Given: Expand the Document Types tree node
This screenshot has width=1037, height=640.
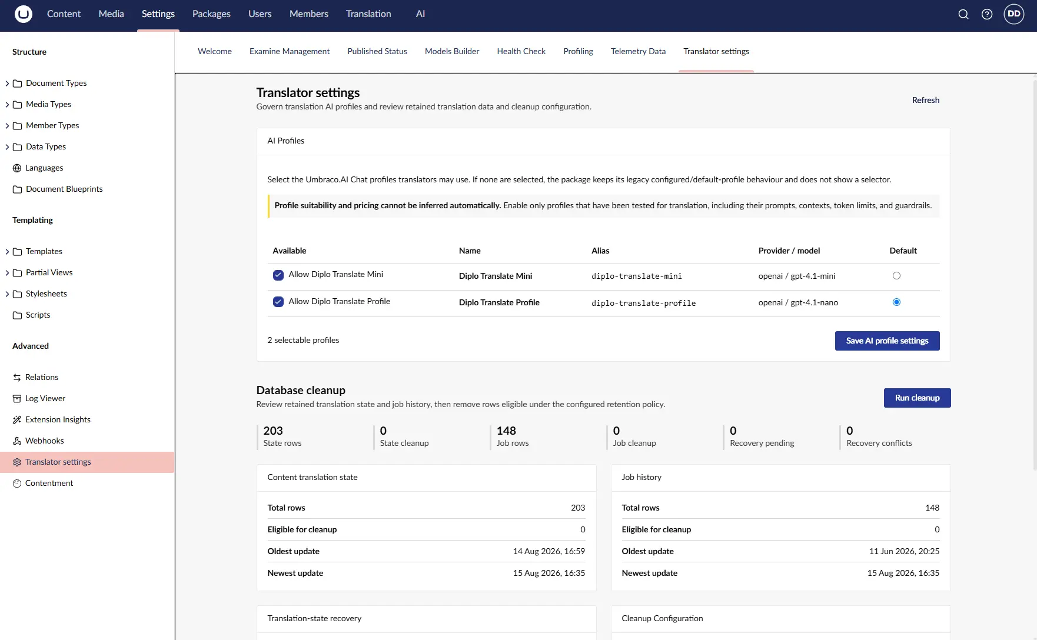Looking at the screenshot, I should 7,84.
